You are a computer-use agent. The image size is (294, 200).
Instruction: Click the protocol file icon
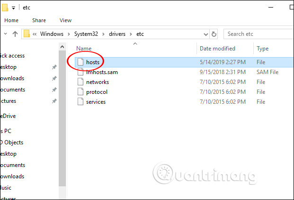tap(80, 92)
